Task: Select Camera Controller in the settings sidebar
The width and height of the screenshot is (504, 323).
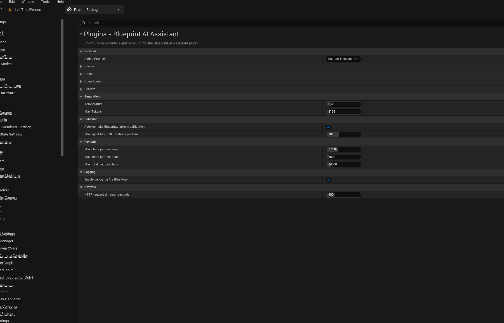Action: click(x=14, y=255)
